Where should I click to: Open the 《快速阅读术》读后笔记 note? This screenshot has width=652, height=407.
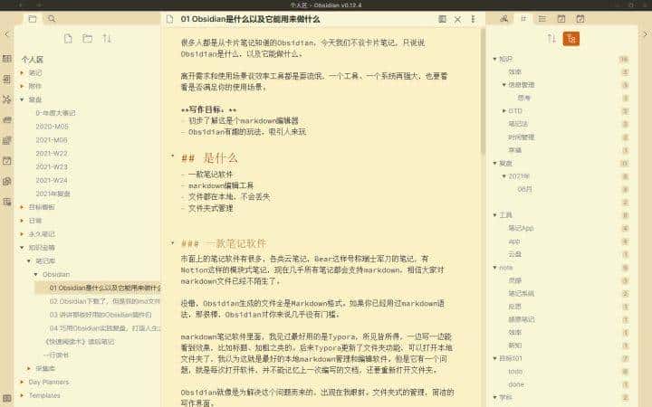click(x=79, y=341)
